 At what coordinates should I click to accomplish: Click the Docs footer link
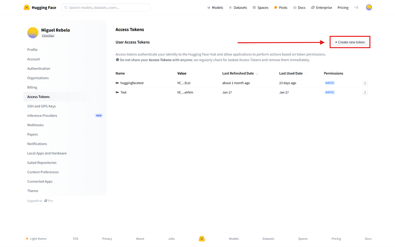[x=368, y=239]
